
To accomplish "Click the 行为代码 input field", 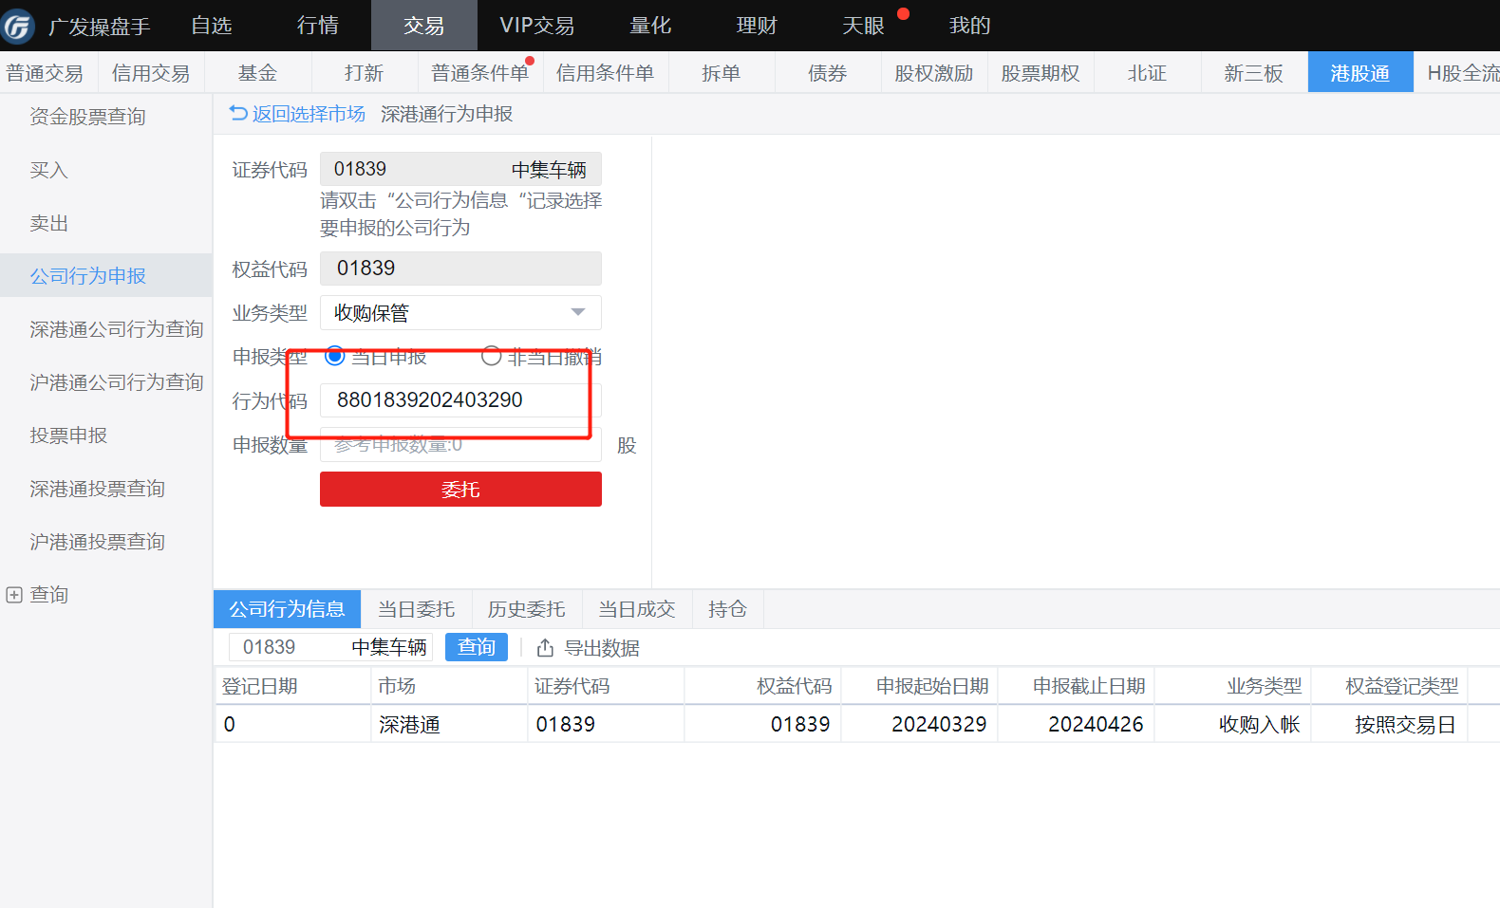I will (460, 400).
